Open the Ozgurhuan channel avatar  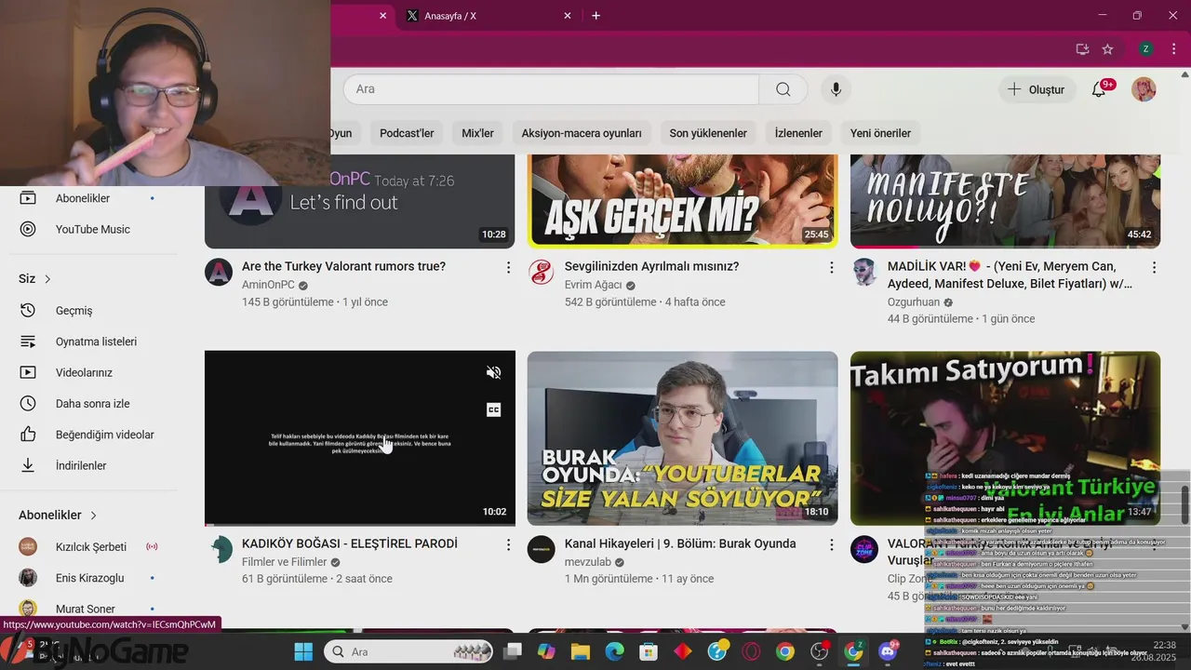(x=864, y=272)
